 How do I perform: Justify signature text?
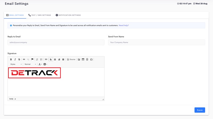click(x=63, y=59)
